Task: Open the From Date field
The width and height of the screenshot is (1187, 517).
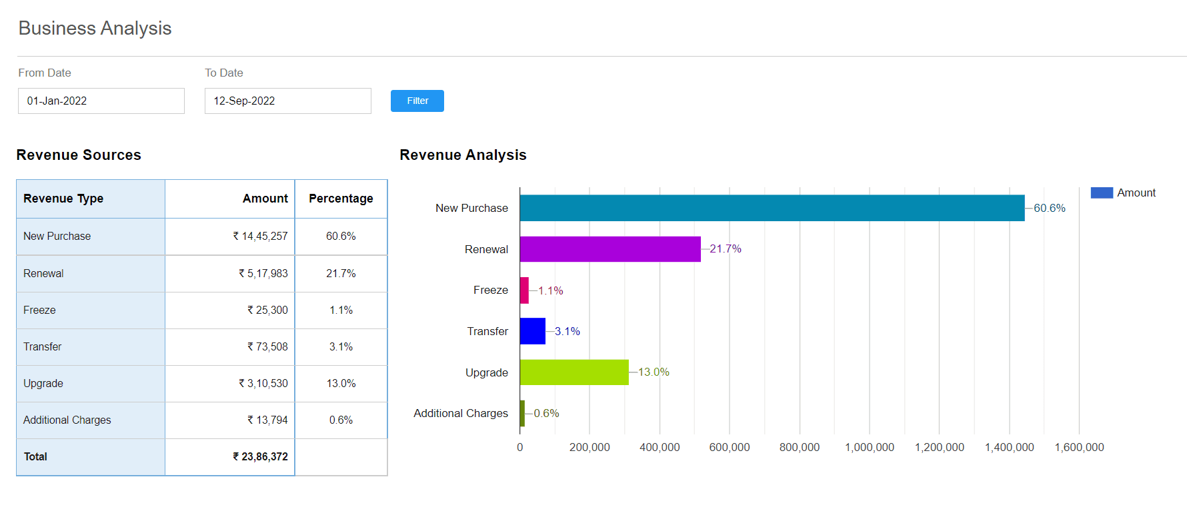Action: (101, 101)
